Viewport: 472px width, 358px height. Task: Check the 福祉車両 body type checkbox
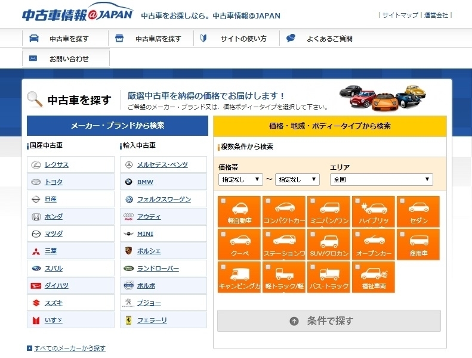pos(357,267)
